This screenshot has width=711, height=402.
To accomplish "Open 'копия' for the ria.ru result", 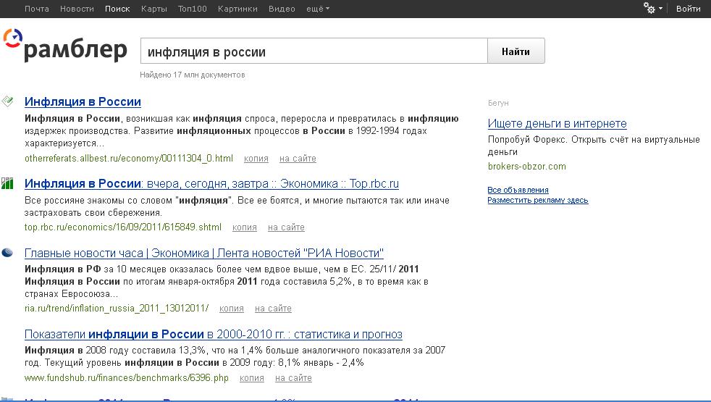I will click(x=231, y=309).
